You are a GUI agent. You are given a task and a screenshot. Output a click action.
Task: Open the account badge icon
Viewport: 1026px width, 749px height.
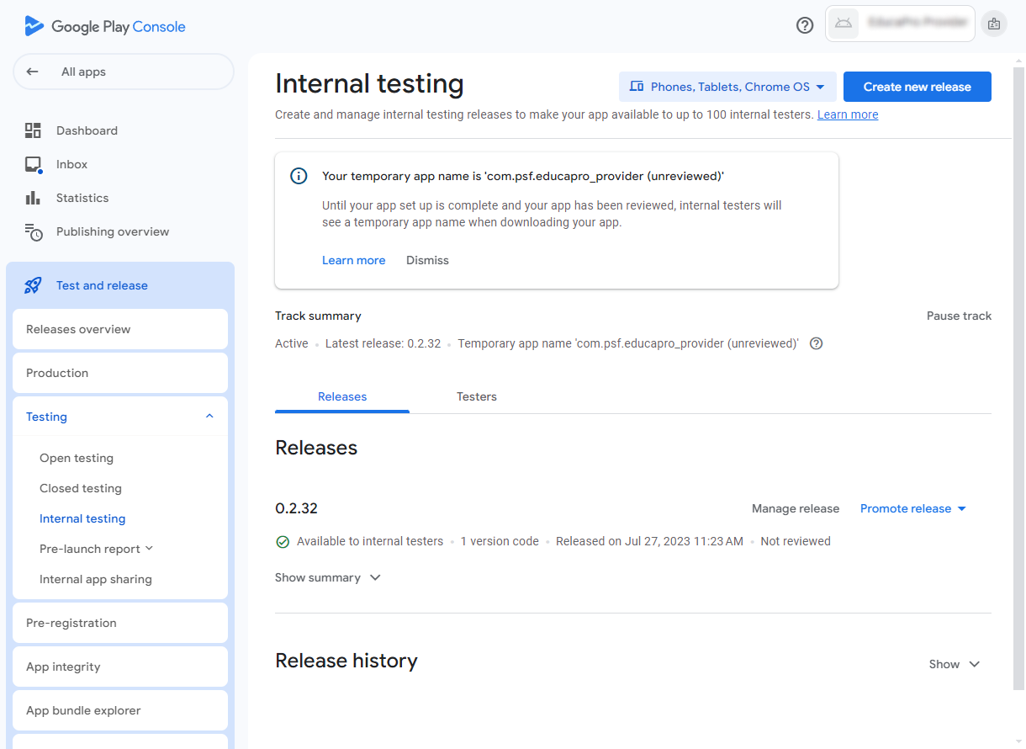coord(994,24)
